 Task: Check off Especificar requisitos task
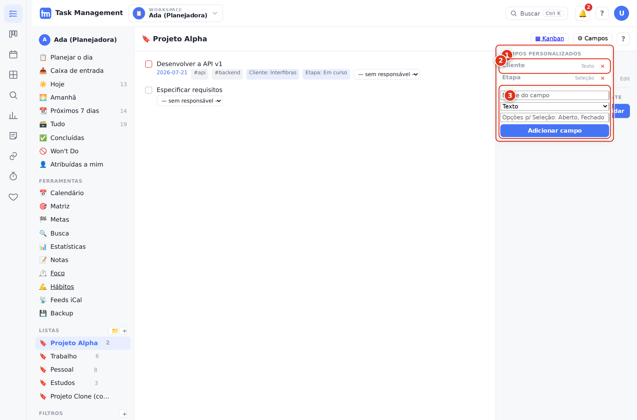click(x=149, y=90)
